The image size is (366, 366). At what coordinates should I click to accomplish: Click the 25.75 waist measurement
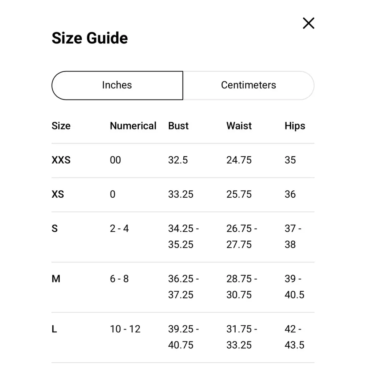point(239,194)
